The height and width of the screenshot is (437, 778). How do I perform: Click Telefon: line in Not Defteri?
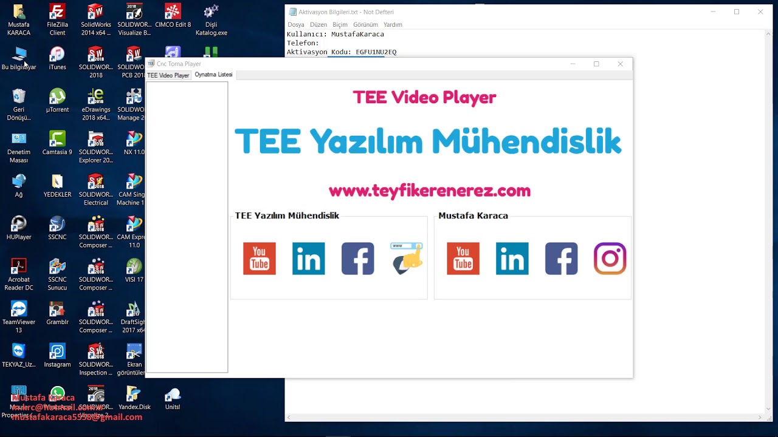[x=303, y=43]
